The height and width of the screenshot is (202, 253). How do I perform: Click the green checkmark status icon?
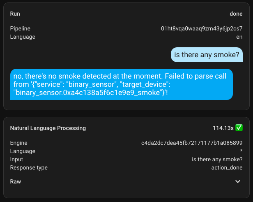coord(239,128)
